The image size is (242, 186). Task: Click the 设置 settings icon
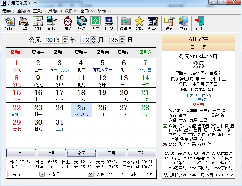click(169, 23)
